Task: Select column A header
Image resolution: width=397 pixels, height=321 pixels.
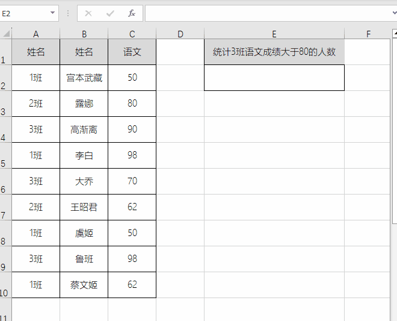Action: [35, 34]
